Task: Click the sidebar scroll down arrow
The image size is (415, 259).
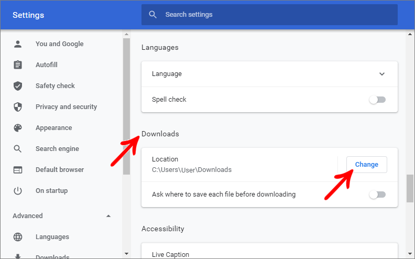Action: coord(126,254)
